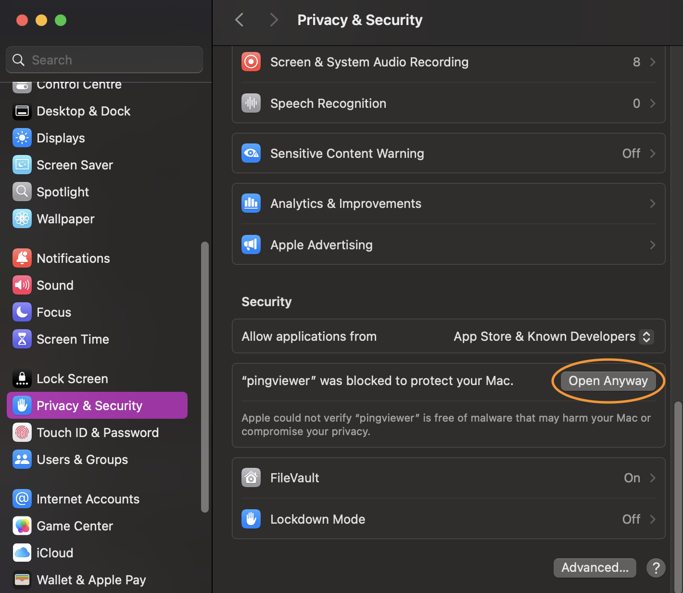The height and width of the screenshot is (593, 683).
Task: Click the Users & Groups icon
Action: click(x=22, y=460)
